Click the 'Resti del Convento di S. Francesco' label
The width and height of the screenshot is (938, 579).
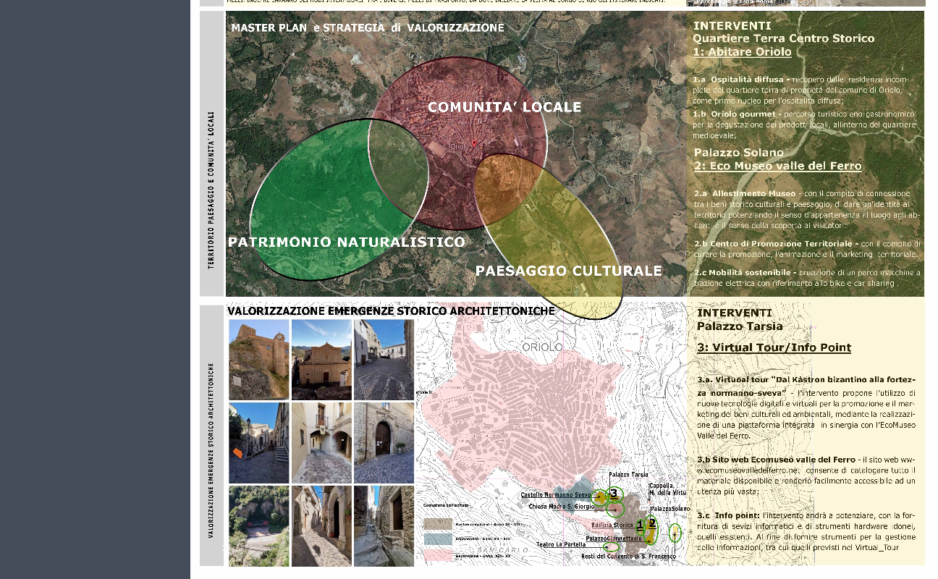coord(629,556)
